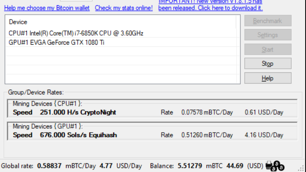Viewport: 306px width, 172px height.
Task: Click the 'Group/Device Rates:' label
Action: click(x=36, y=92)
